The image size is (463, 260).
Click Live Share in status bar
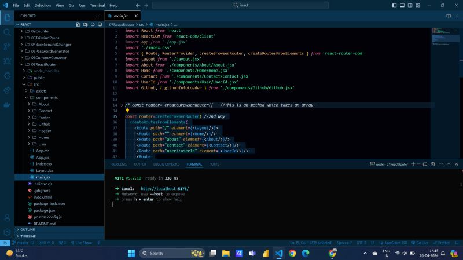pyautogui.click(x=82, y=243)
